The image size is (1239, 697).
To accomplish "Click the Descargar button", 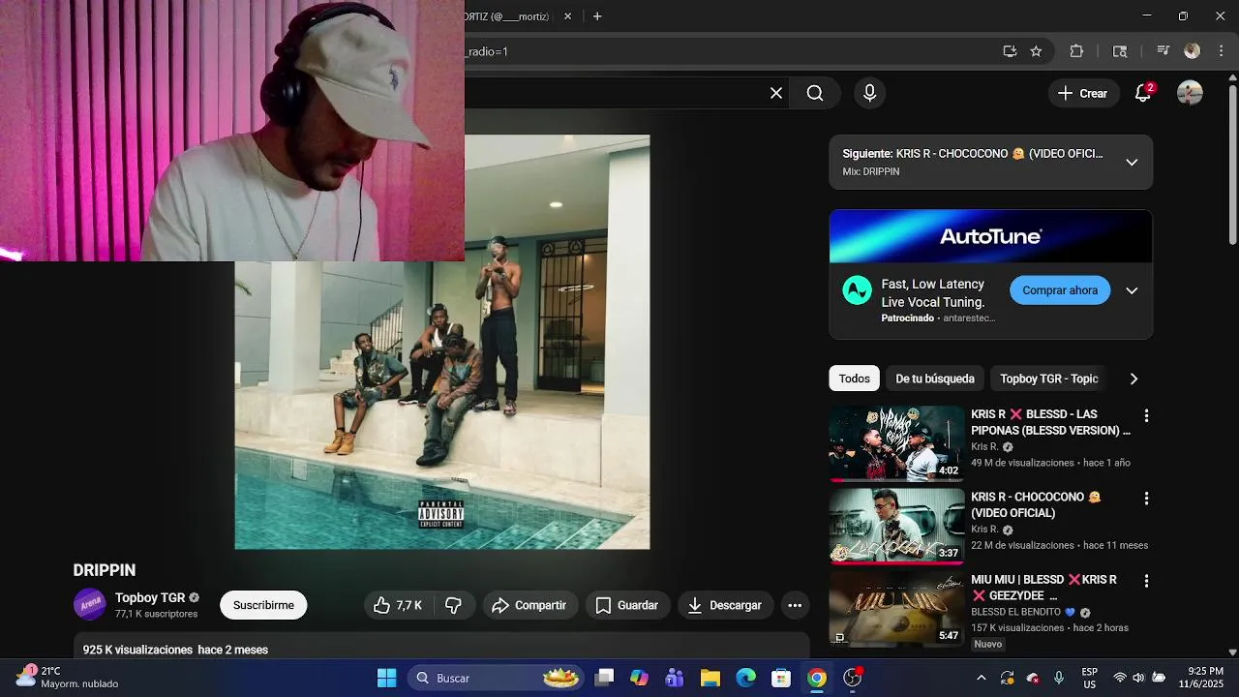I will [725, 605].
